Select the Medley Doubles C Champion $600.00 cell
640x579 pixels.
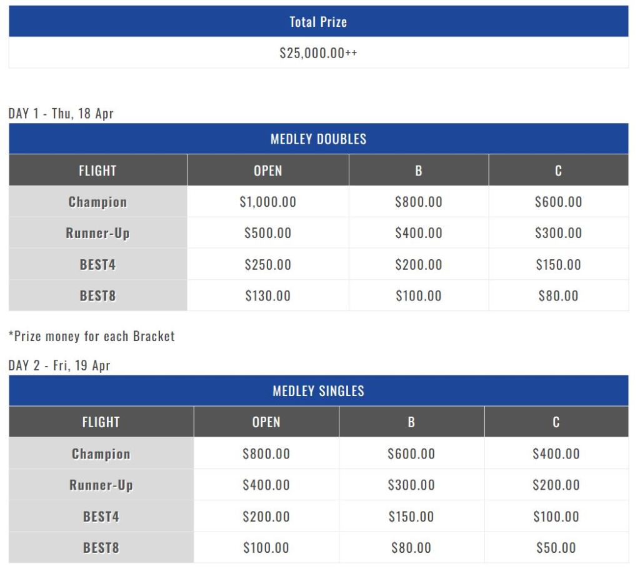(558, 202)
